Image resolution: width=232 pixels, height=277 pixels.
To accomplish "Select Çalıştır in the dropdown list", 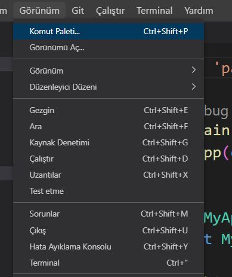I will click(109, 159).
